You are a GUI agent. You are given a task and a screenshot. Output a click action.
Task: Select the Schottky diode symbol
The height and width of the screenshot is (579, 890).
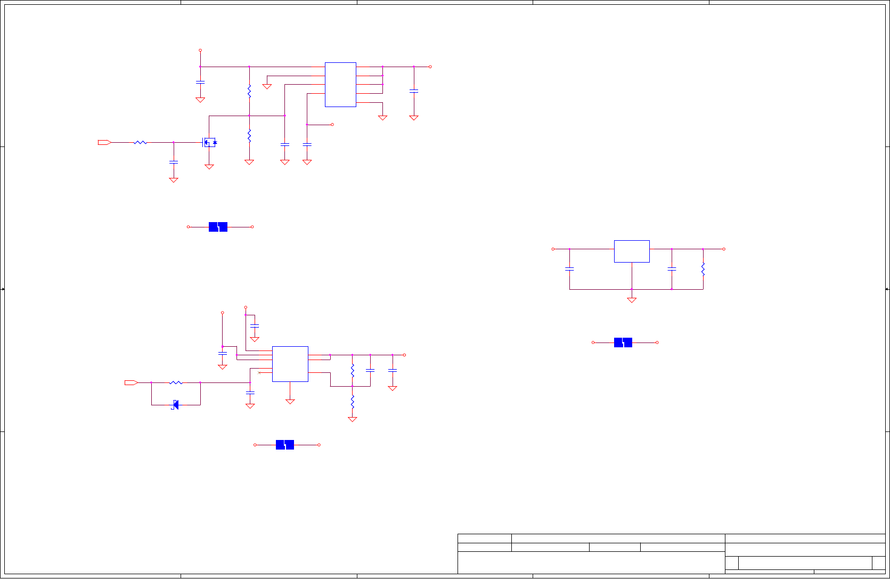175,405
